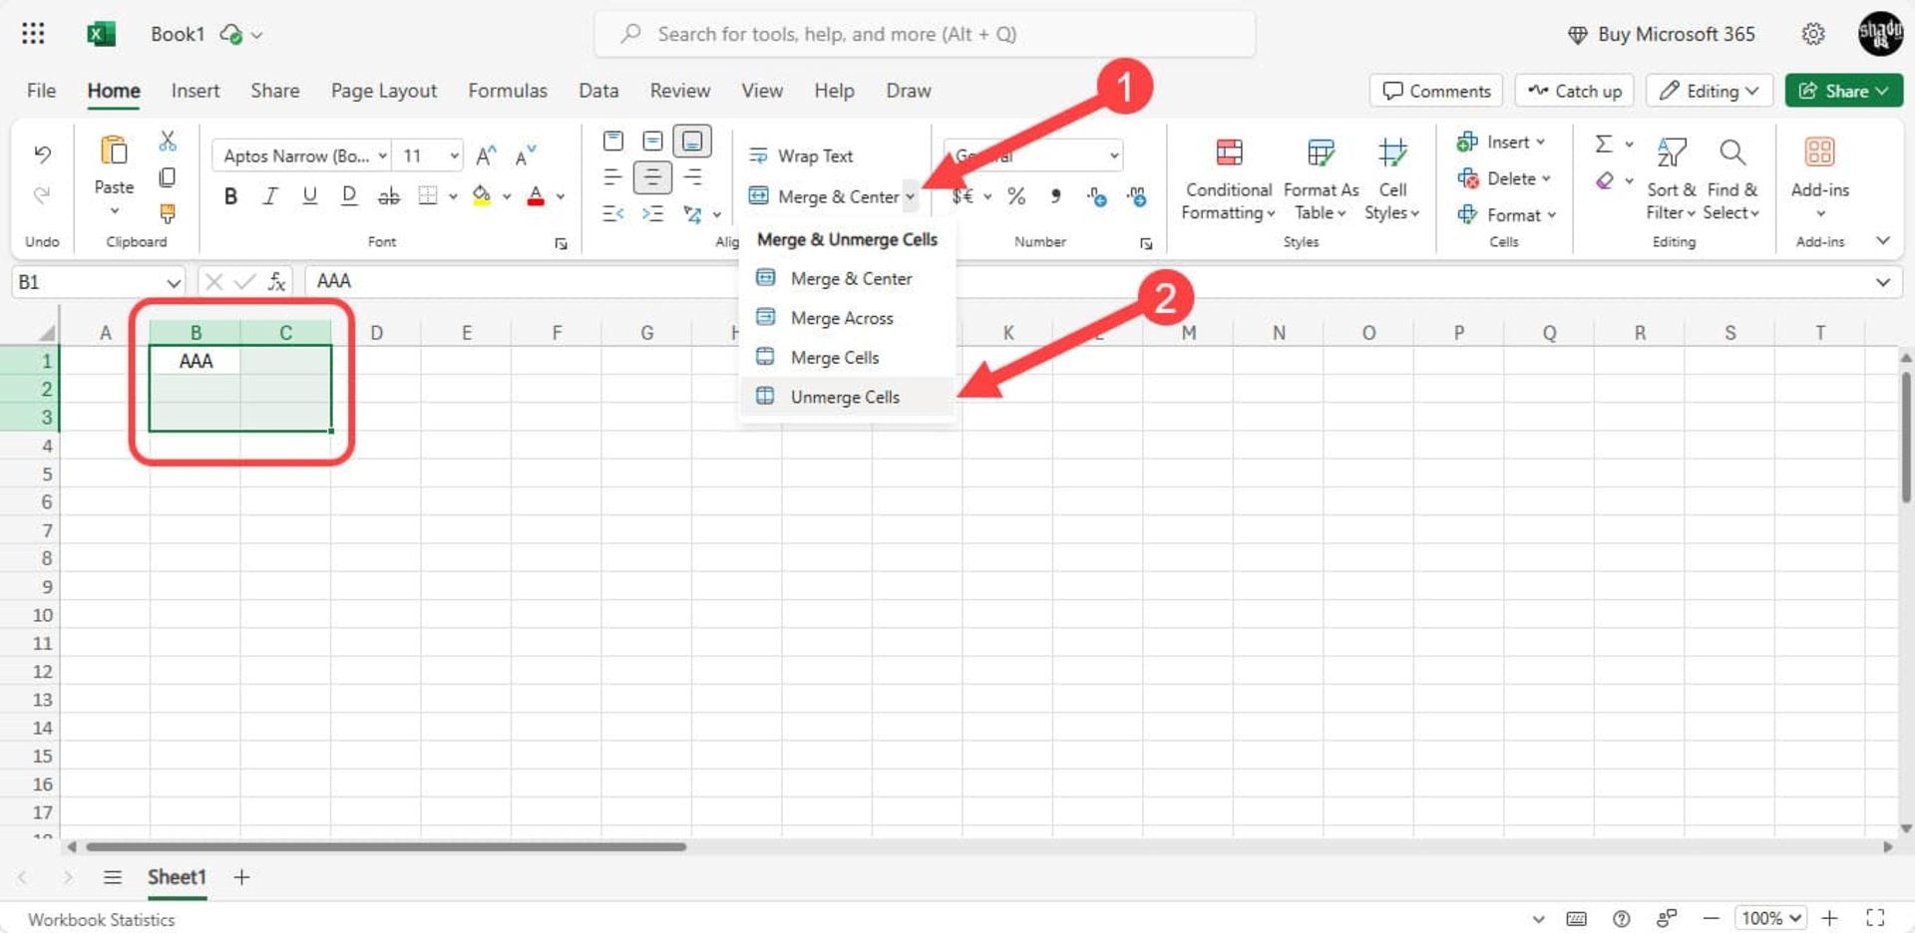
Task: Click the Search for tools input box
Action: [925, 34]
